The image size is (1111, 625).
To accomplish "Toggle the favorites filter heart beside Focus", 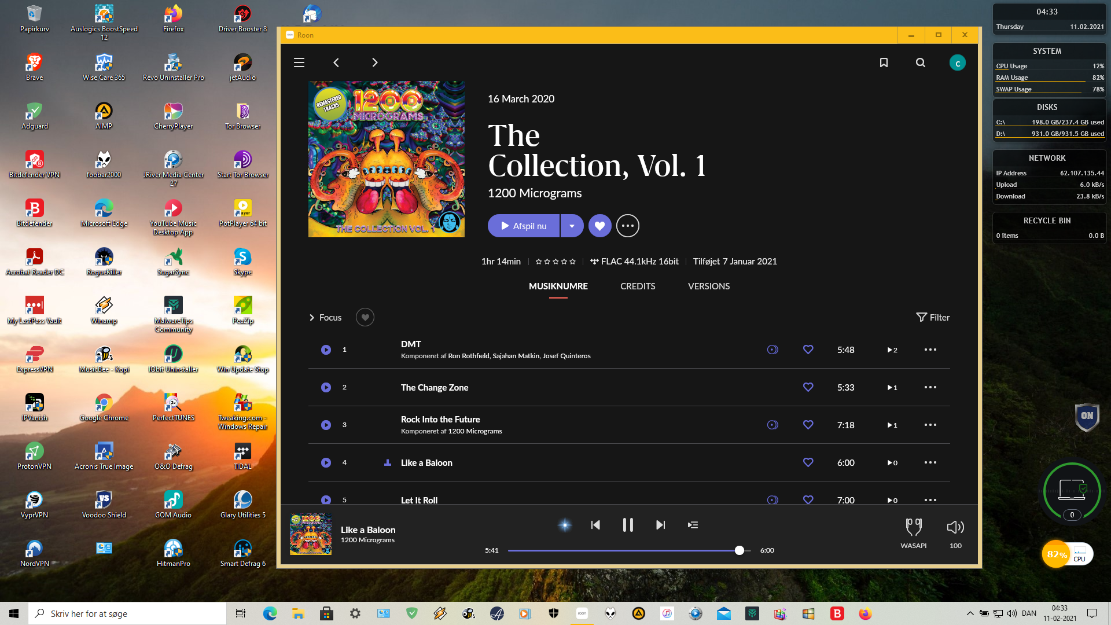I will (x=365, y=317).
